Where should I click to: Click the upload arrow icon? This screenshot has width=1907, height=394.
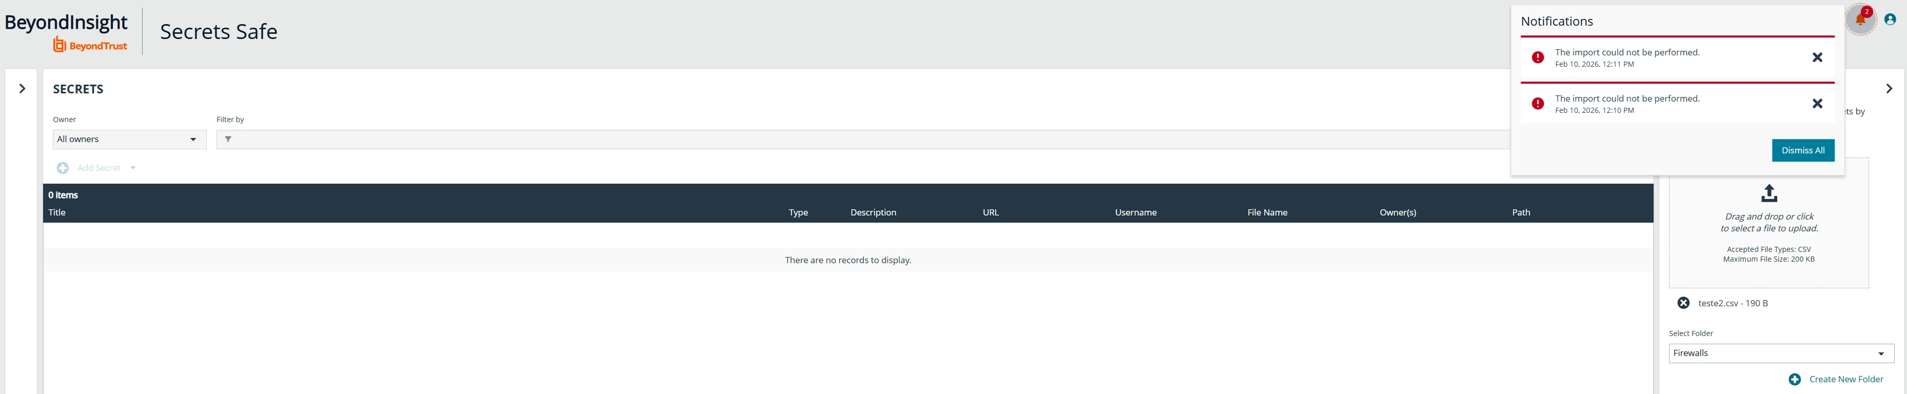[x=1769, y=193]
